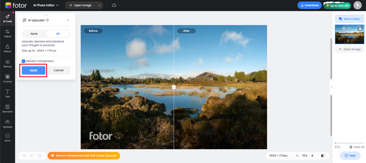Viewport: 366px width, 163px height.
Task: Download the image
Action: [x=309, y=5]
